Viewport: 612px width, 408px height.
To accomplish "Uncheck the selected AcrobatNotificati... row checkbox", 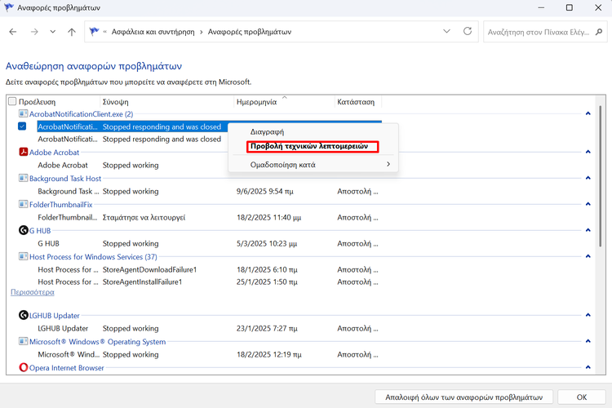I will [22, 126].
